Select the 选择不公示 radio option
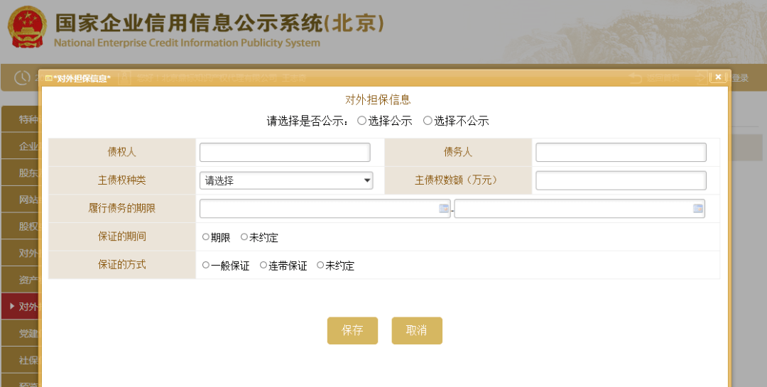The image size is (767, 387). click(428, 121)
